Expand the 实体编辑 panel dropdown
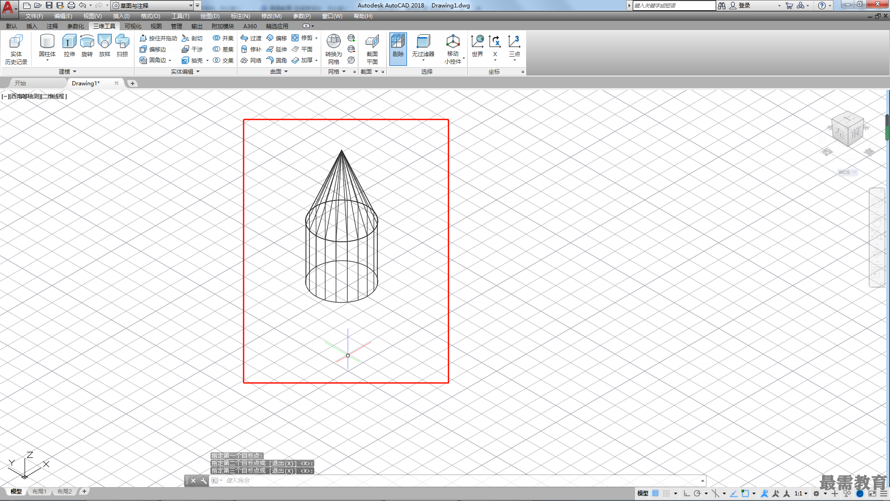The image size is (890, 501). coord(185,71)
